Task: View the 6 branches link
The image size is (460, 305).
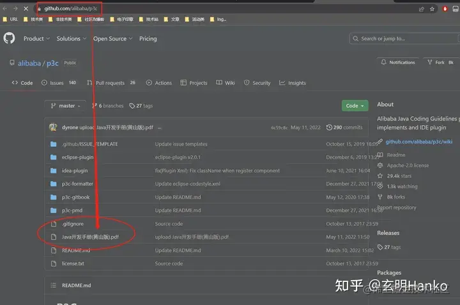Action: pos(108,106)
